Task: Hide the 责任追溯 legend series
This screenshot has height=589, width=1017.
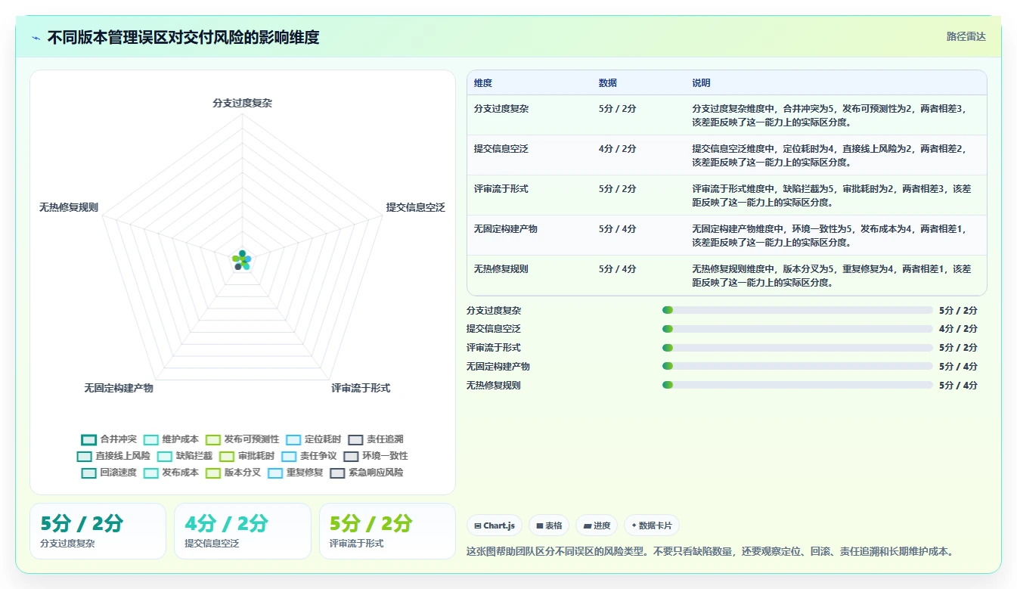Action: [x=375, y=439]
